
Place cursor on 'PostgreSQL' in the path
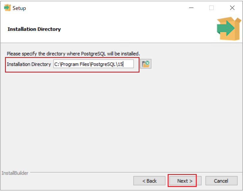[x=103, y=64]
